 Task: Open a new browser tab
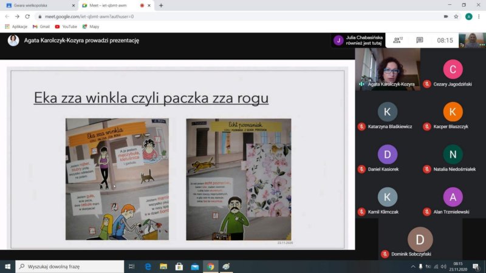[161, 5]
